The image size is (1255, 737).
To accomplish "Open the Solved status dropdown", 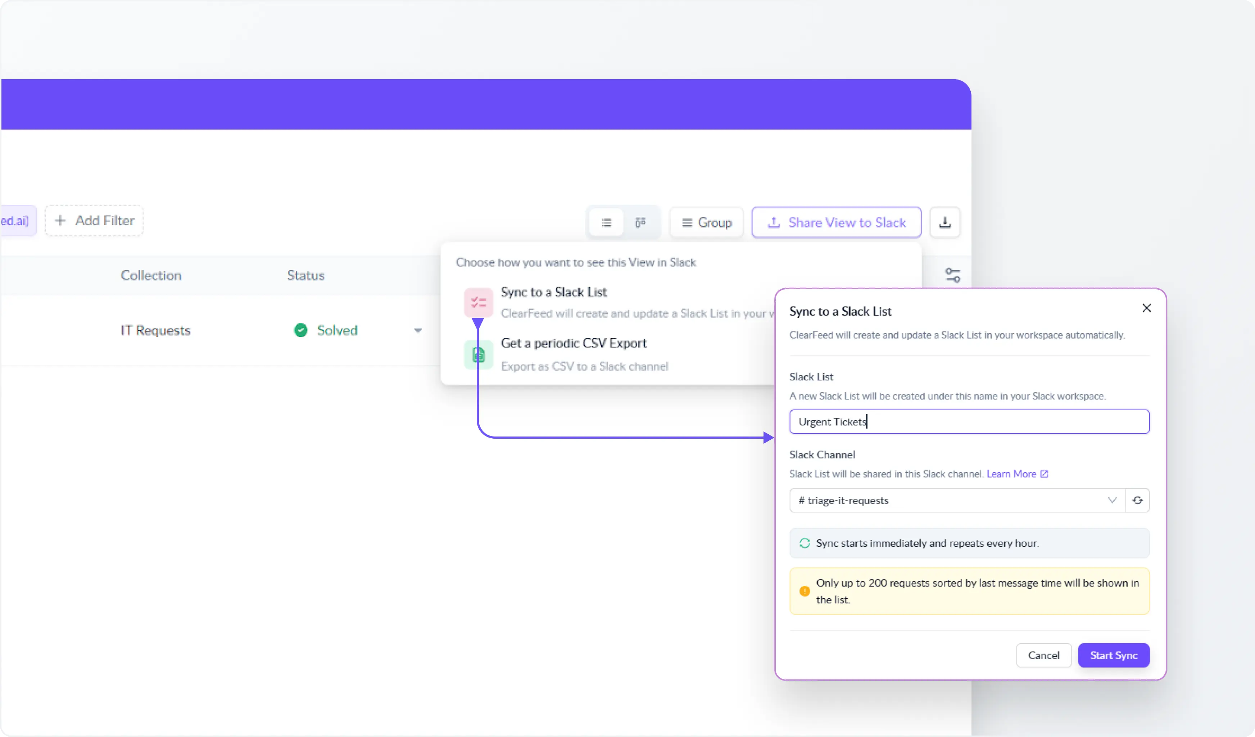I will 417,330.
